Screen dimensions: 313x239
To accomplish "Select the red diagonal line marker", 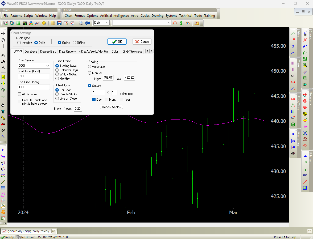I will 305,182.
